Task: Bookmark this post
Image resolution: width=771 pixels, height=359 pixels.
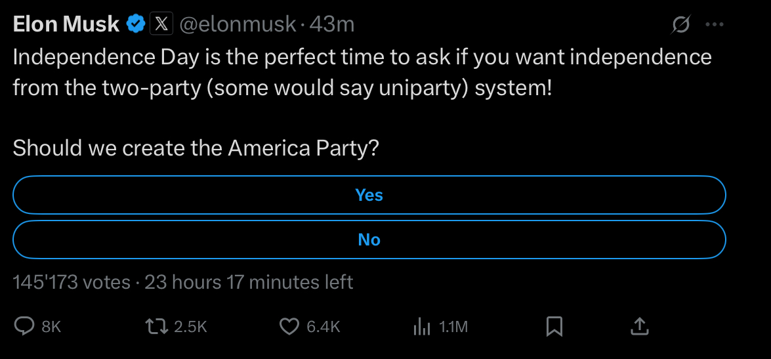Action: pyautogui.click(x=554, y=326)
